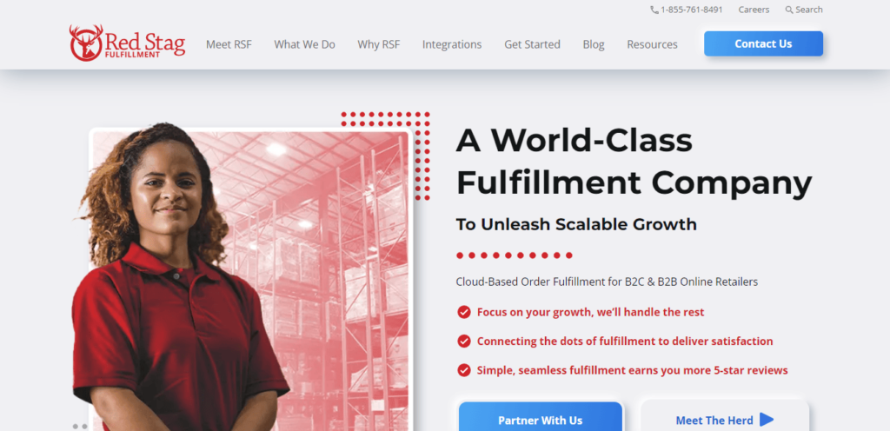Expand the Why RSF navigation item
Image resolution: width=890 pixels, height=431 pixels.
click(379, 44)
